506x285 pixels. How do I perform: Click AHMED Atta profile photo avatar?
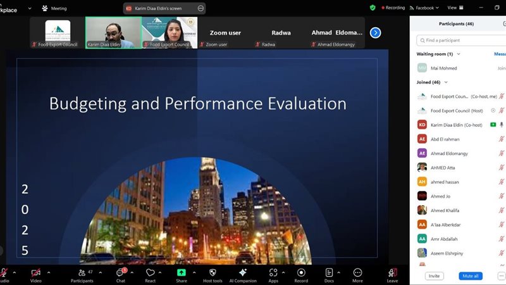pos(422,168)
